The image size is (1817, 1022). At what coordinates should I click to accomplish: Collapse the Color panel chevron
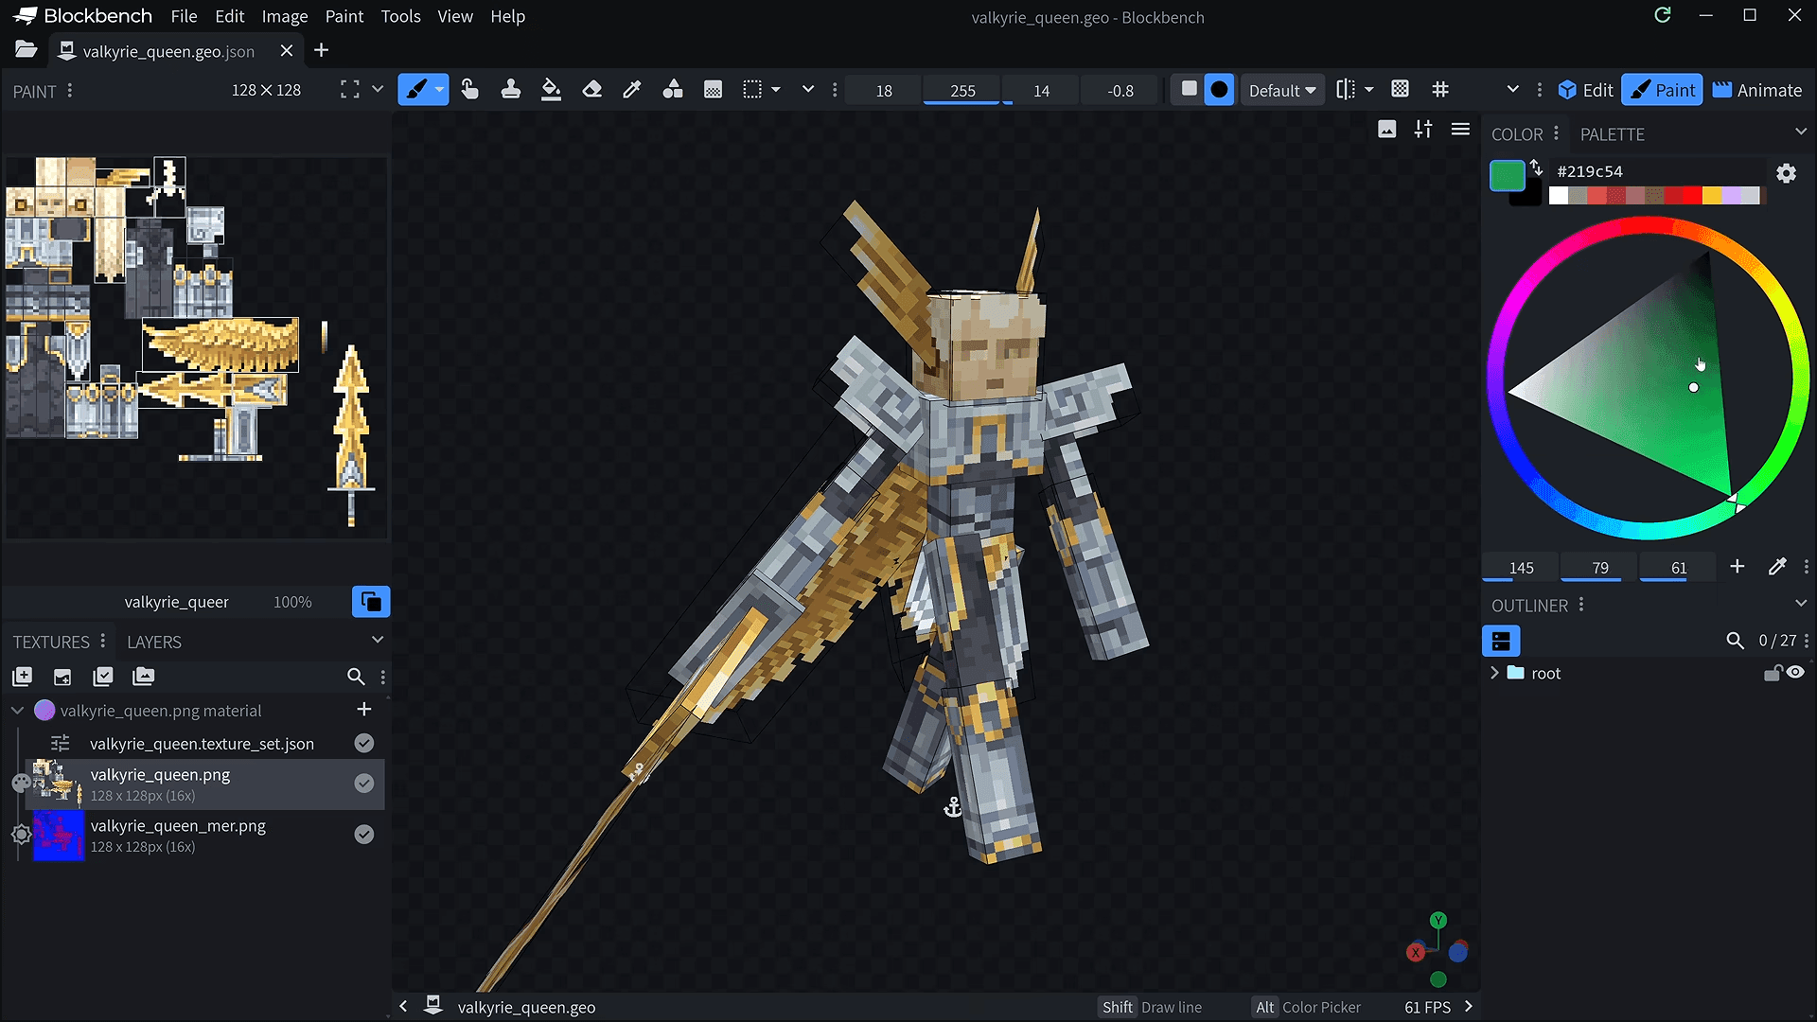coord(1800,132)
